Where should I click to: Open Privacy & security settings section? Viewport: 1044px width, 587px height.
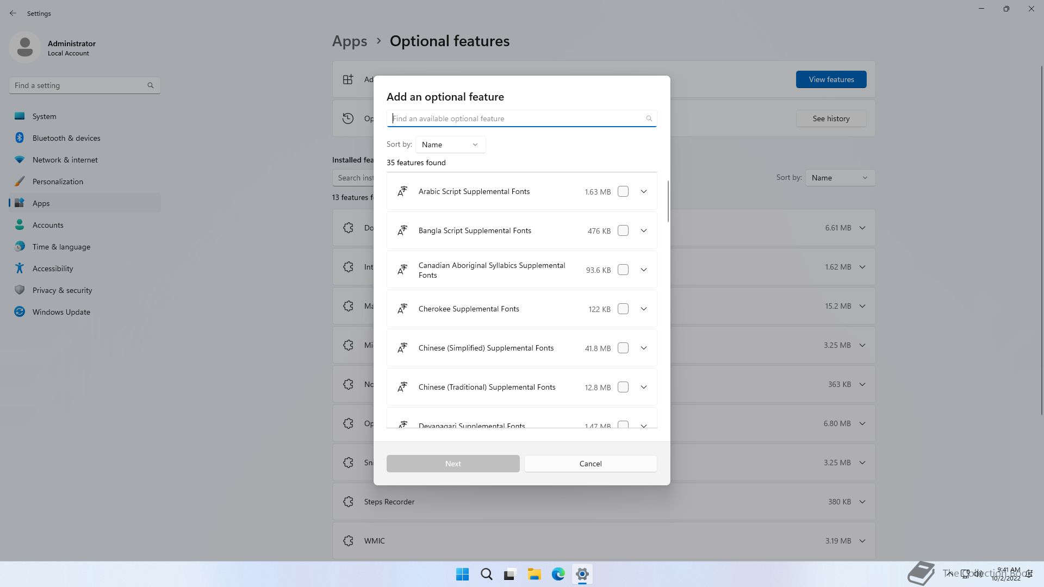click(62, 290)
